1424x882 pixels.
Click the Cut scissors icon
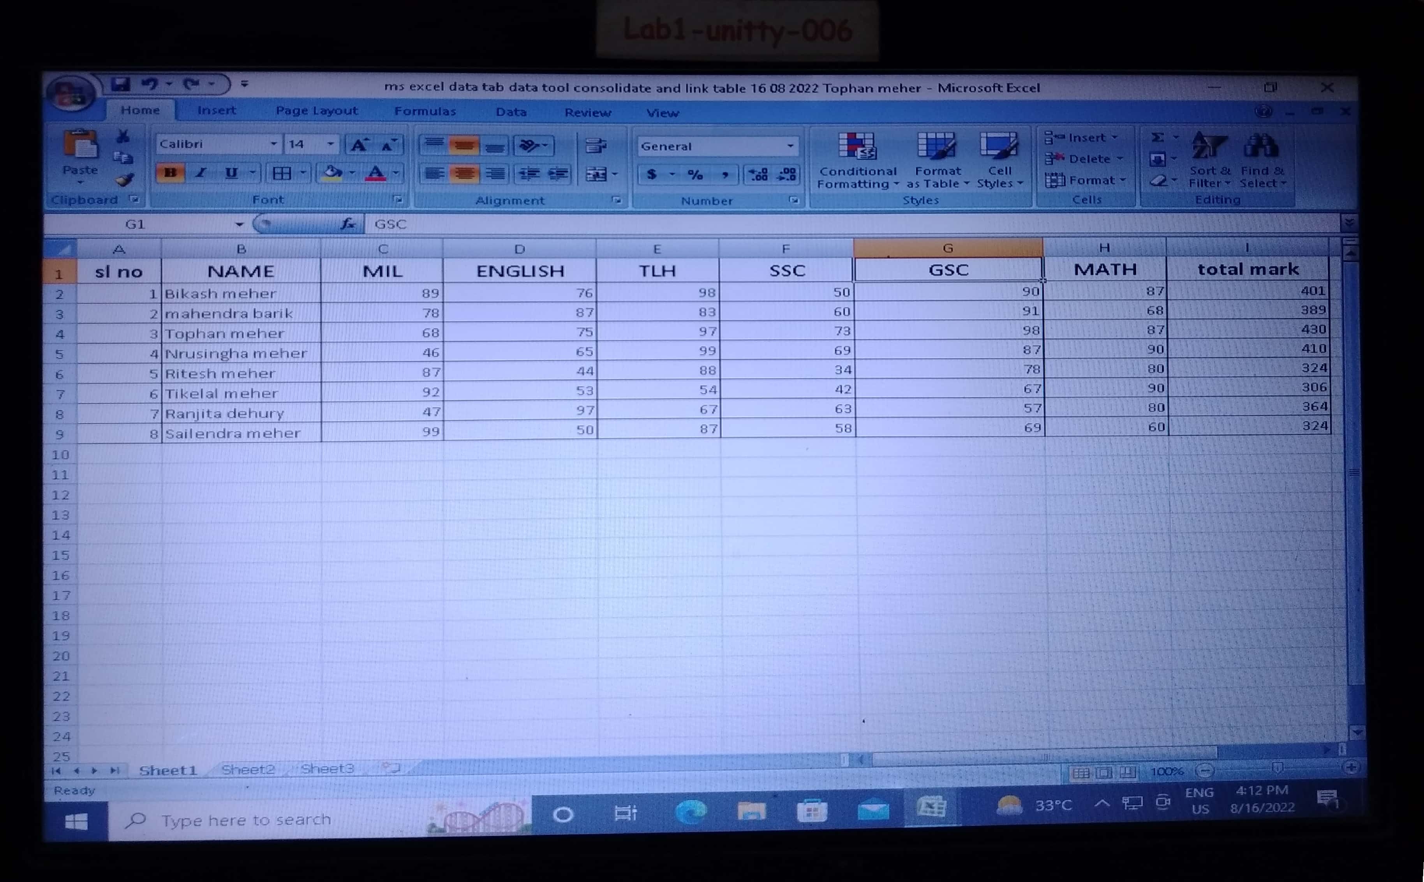click(x=122, y=137)
